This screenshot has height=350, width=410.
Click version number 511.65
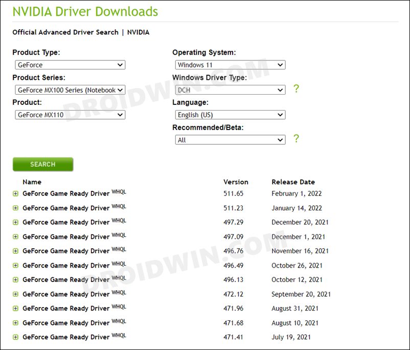pyautogui.click(x=233, y=194)
